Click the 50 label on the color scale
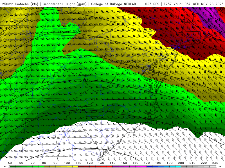The width and height of the screenshot is (225, 168). [x=10, y=163]
